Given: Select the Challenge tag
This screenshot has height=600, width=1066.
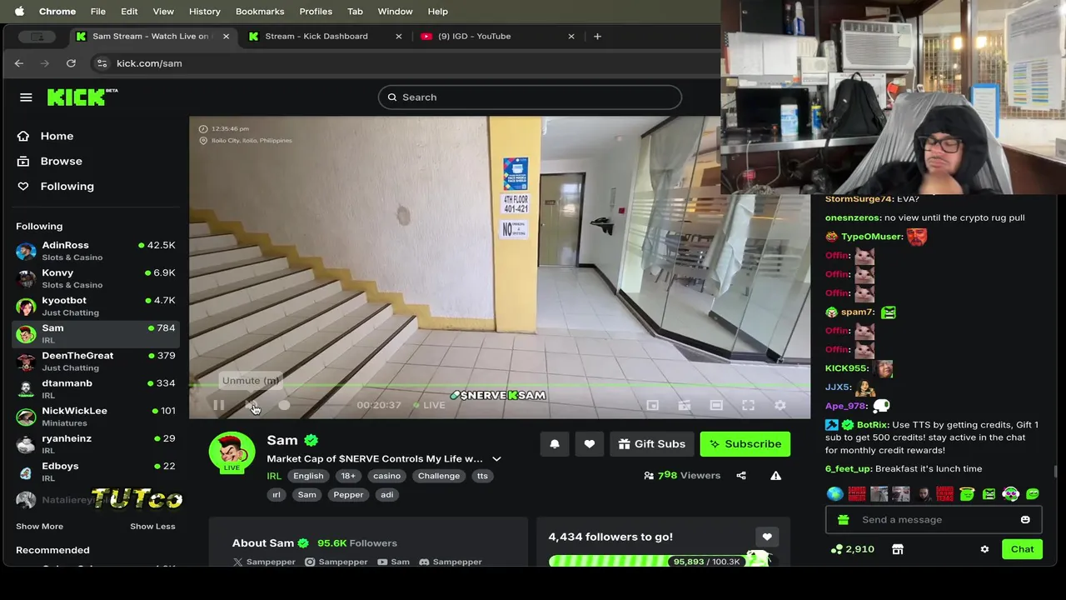Looking at the screenshot, I should tap(439, 476).
